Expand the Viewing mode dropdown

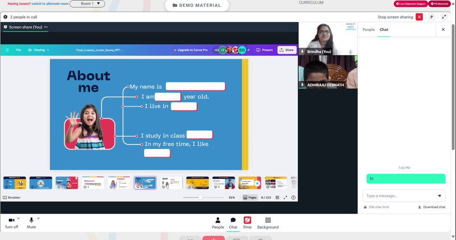click(x=38, y=50)
